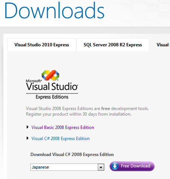Click the Download Visual C# 2008 Express Edition heading

(x=72, y=155)
